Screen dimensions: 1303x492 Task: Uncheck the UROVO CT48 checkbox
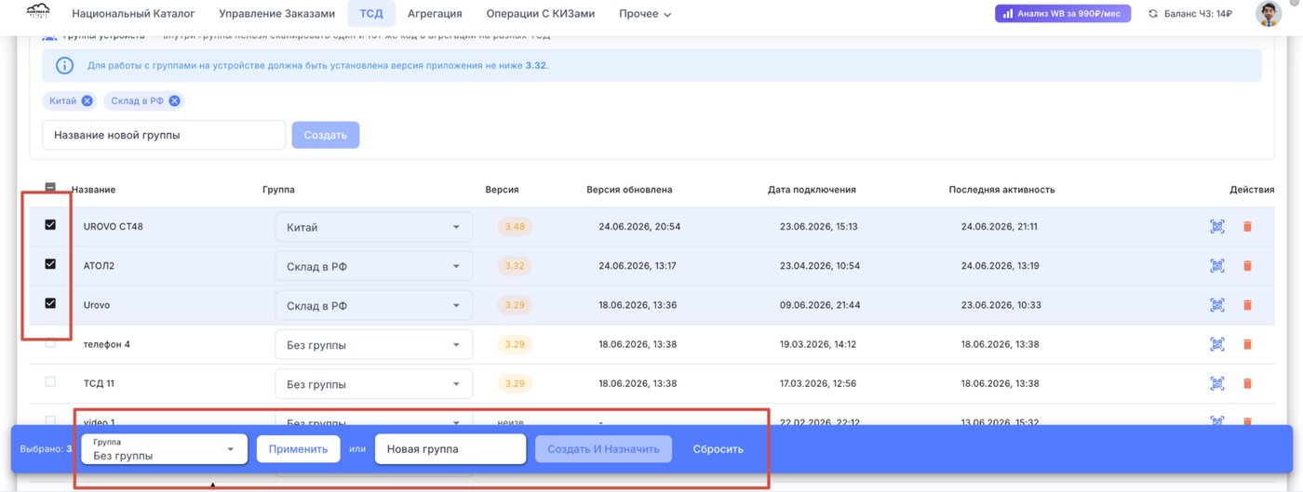tap(50, 224)
